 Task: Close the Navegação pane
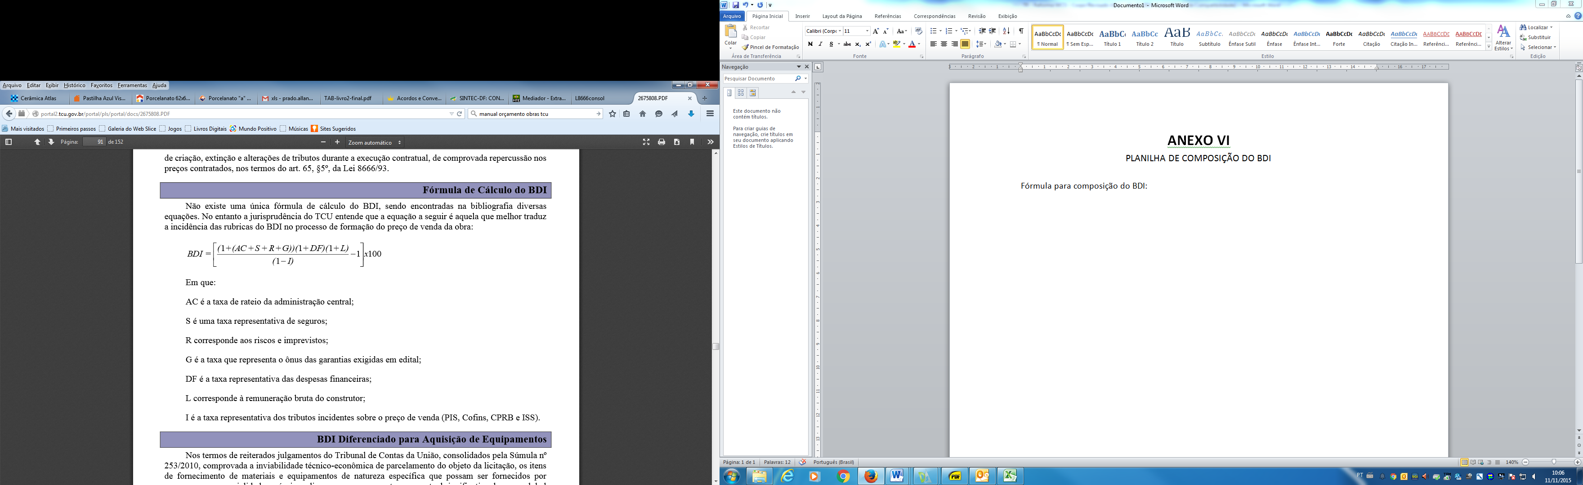point(807,67)
